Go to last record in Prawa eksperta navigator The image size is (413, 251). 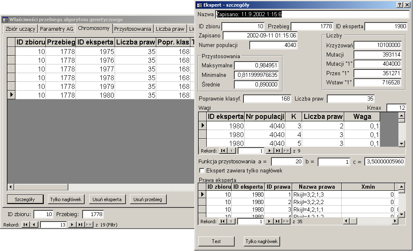click(x=278, y=221)
